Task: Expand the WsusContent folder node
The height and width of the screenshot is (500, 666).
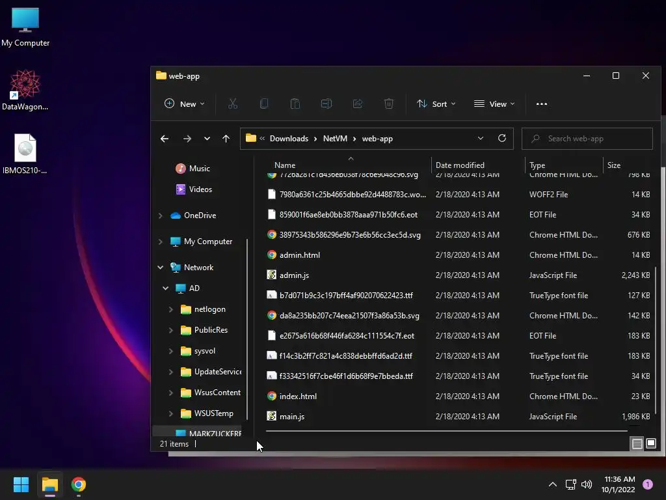Action: click(x=171, y=393)
